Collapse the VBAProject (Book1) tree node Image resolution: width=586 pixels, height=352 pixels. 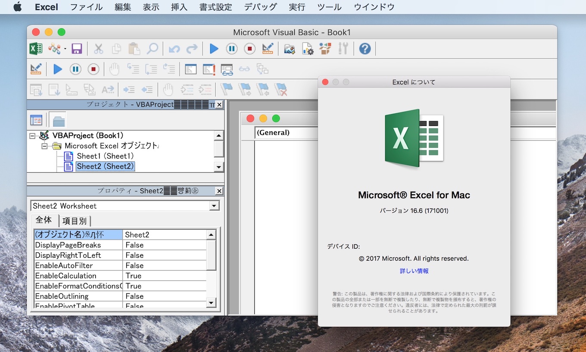pyautogui.click(x=32, y=136)
